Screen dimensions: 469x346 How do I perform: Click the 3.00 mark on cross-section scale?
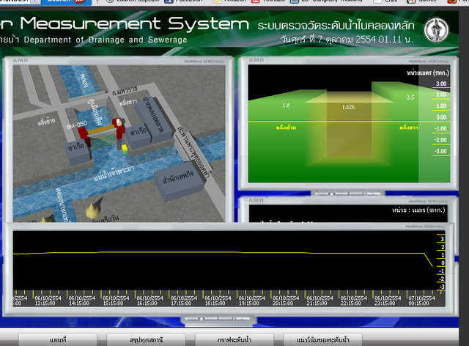[x=441, y=84]
